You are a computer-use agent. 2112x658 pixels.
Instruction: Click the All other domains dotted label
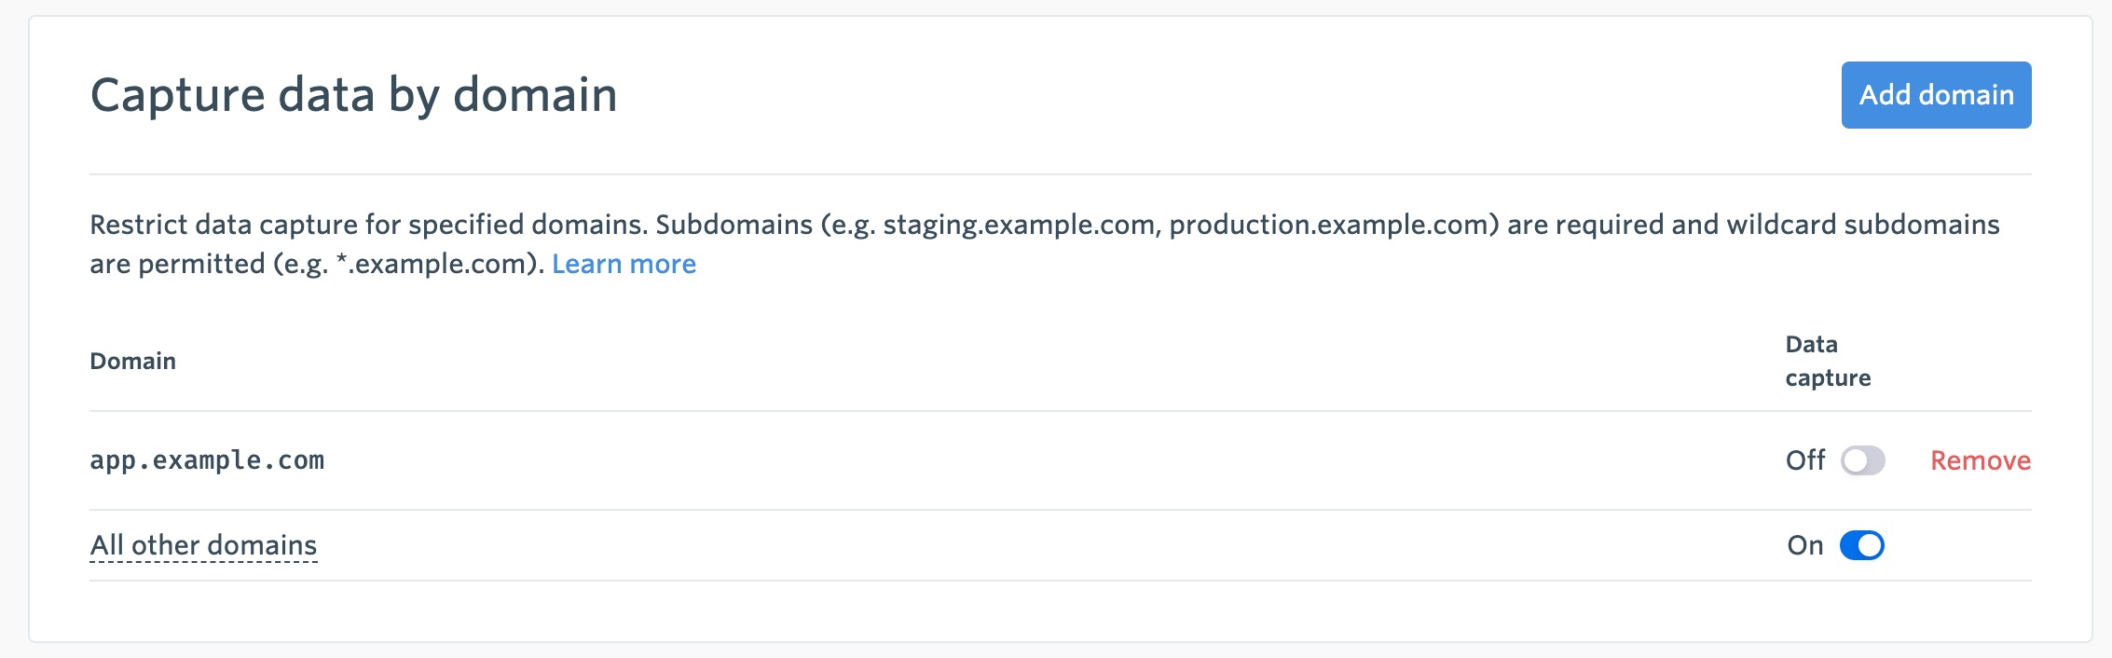click(x=203, y=545)
